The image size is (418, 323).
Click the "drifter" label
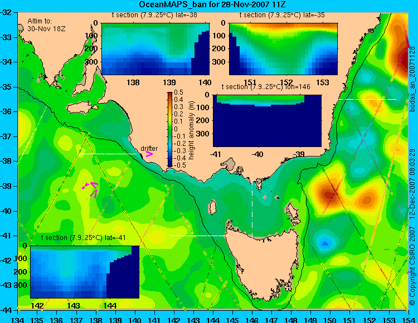click(x=149, y=148)
